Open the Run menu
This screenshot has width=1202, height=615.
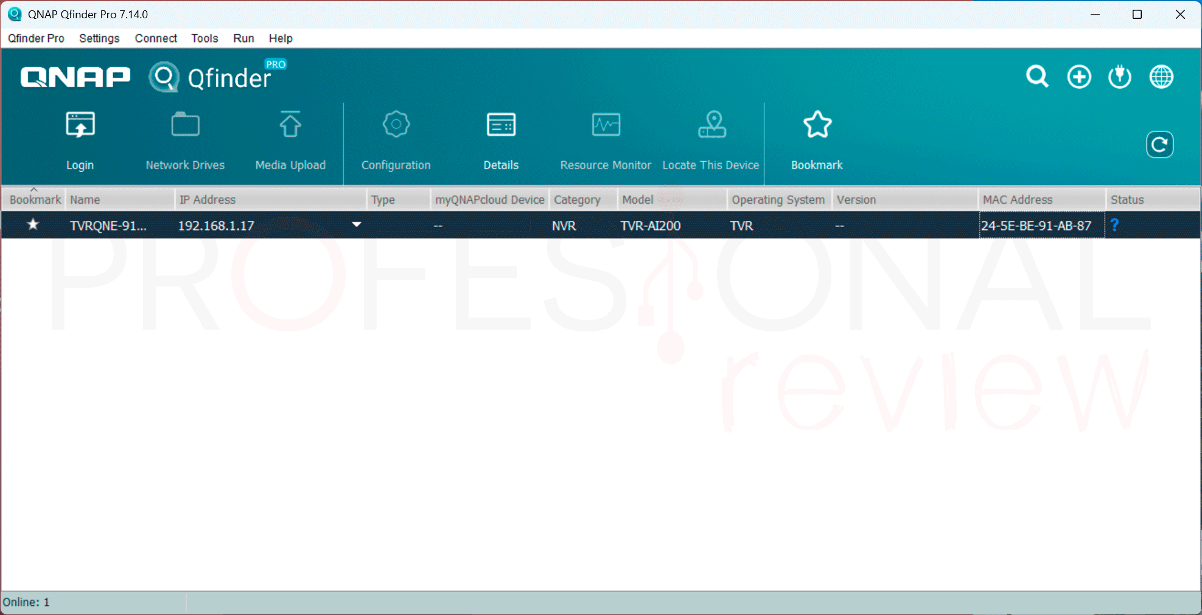243,38
